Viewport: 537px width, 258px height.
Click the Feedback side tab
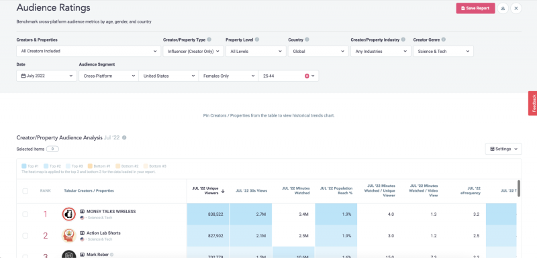[x=533, y=103]
